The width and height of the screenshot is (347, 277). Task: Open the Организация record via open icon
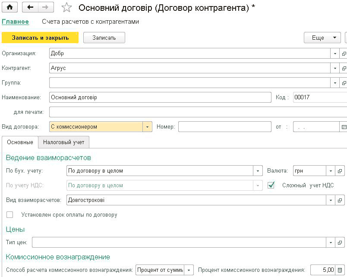coord(344,54)
